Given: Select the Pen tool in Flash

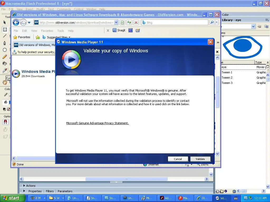Looking at the screenshot, I should (5, 43).
